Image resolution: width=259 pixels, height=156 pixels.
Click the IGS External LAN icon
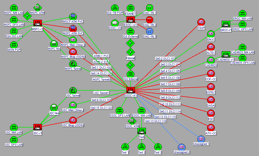[x=131, y=32]
